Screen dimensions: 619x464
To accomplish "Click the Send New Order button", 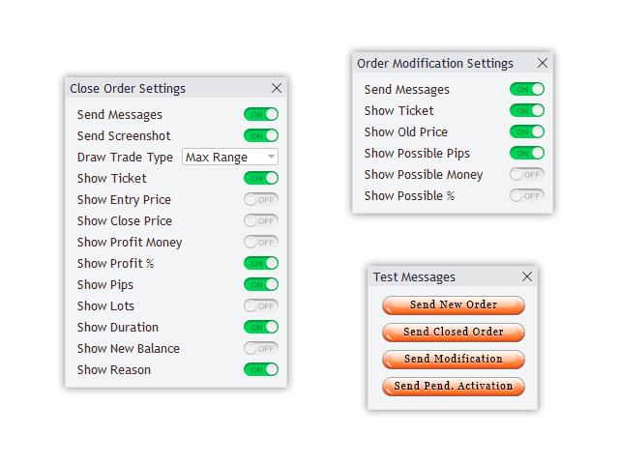I will (x=454, y=305).
